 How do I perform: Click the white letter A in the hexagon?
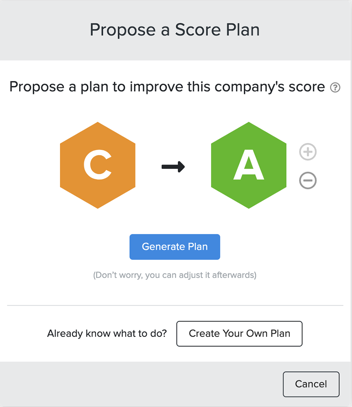249,166
